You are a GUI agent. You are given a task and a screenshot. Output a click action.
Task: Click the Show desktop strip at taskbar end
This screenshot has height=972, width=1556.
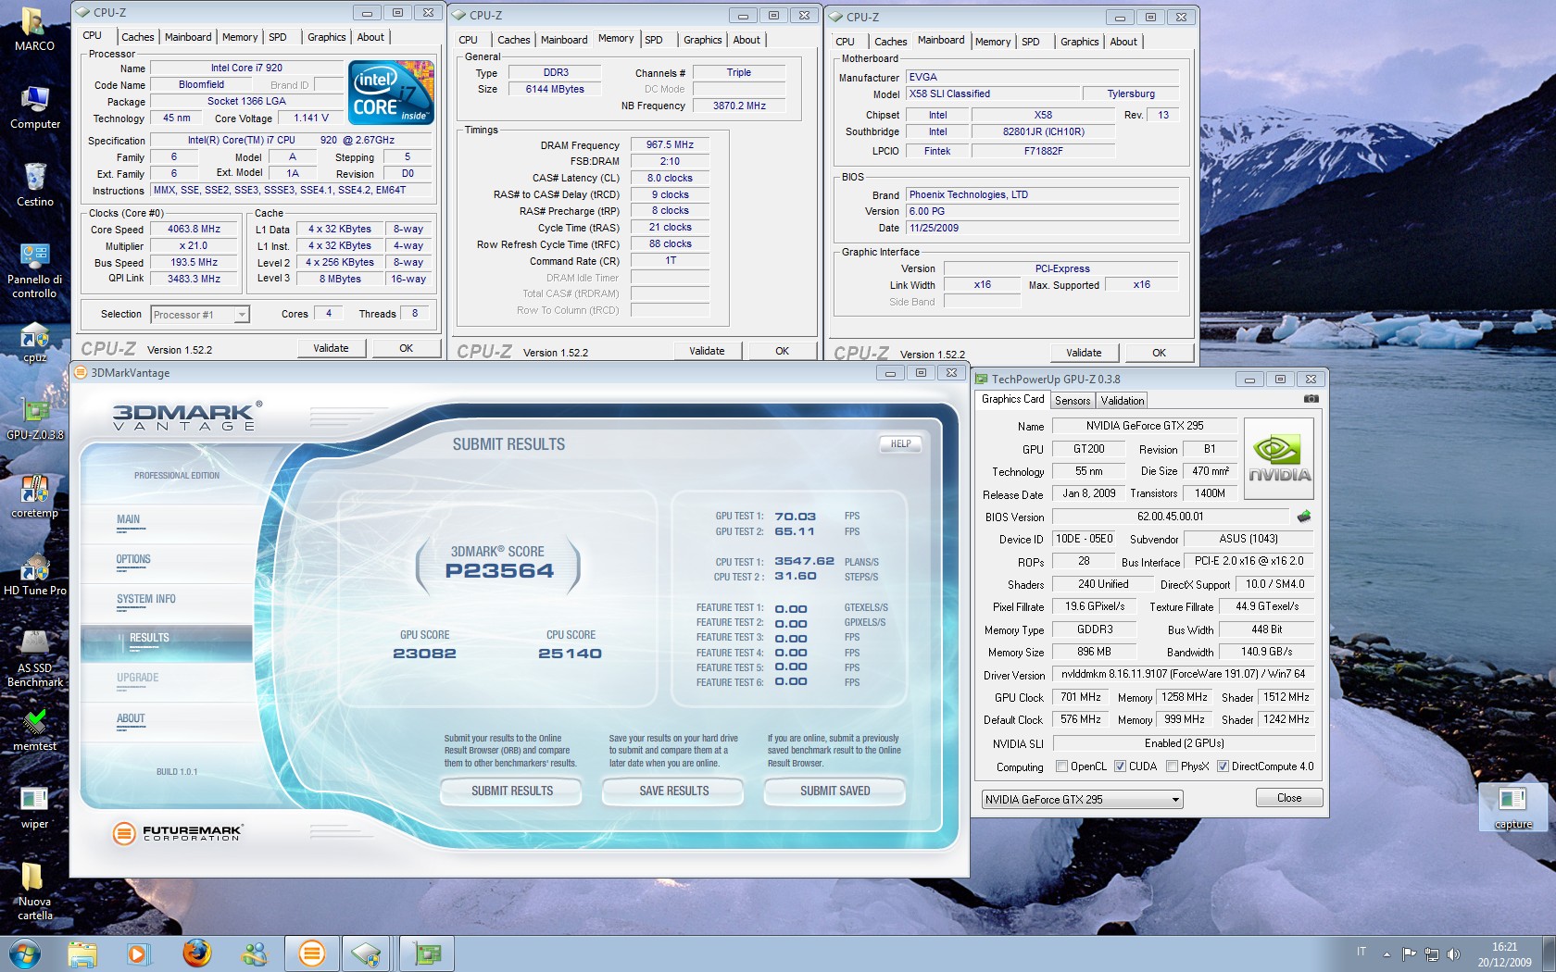(x=1549, y=953)
